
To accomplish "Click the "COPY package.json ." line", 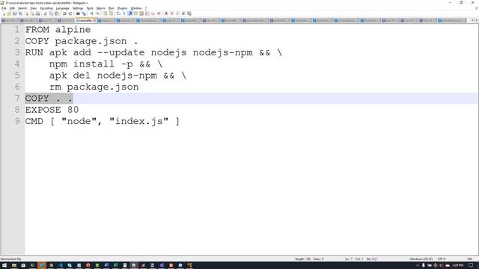I will tap(82, 41).
